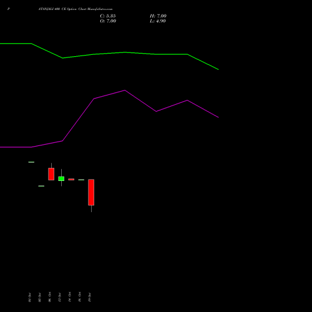
Task: Click the 06 Oct date label
Action: (49, 297)
